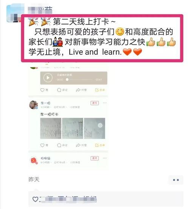Image resolution: width=189 pixels, height=209 pixels.
Task: Tap the heart icon in the likes bar
Action: (x=36, y=199)
